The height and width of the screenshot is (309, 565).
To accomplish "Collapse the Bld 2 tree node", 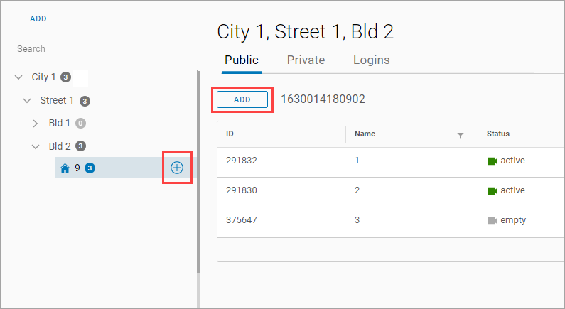I will pos(36,146).
